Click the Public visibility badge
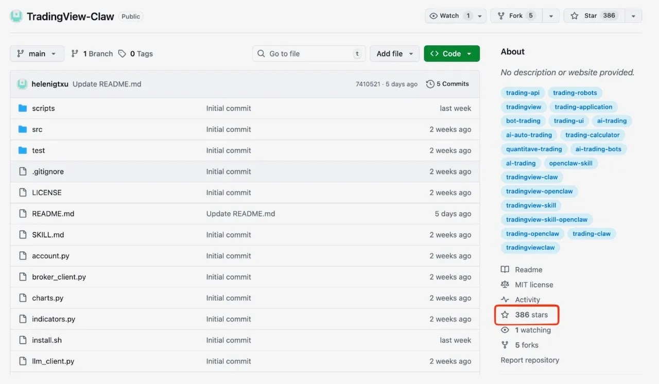 [x=131, y=16]
